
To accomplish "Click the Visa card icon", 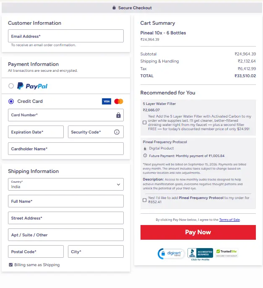I will pyautogui.click(x=107, y=102).
